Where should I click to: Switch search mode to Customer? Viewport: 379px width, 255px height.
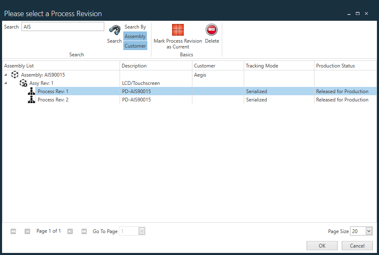(135, 46)
